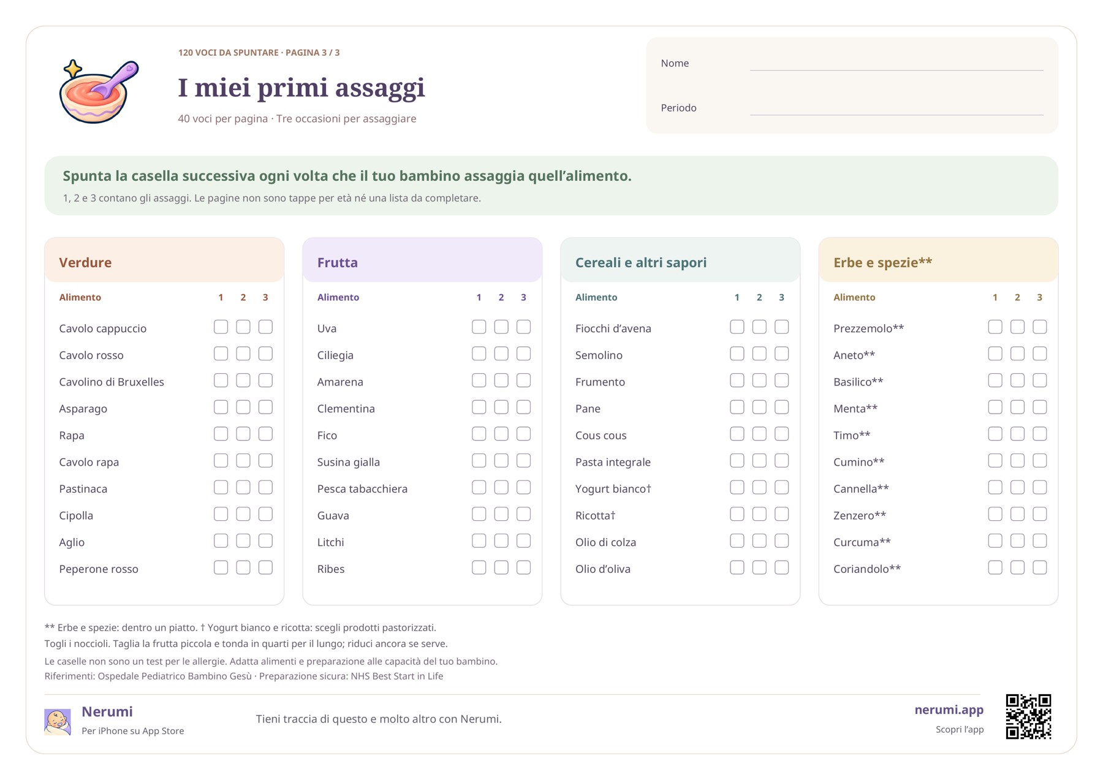The width and height of the screenshot is (1103, 780).
Task: Check first box for Coriandolo
Action: click(x=995, y=567)
